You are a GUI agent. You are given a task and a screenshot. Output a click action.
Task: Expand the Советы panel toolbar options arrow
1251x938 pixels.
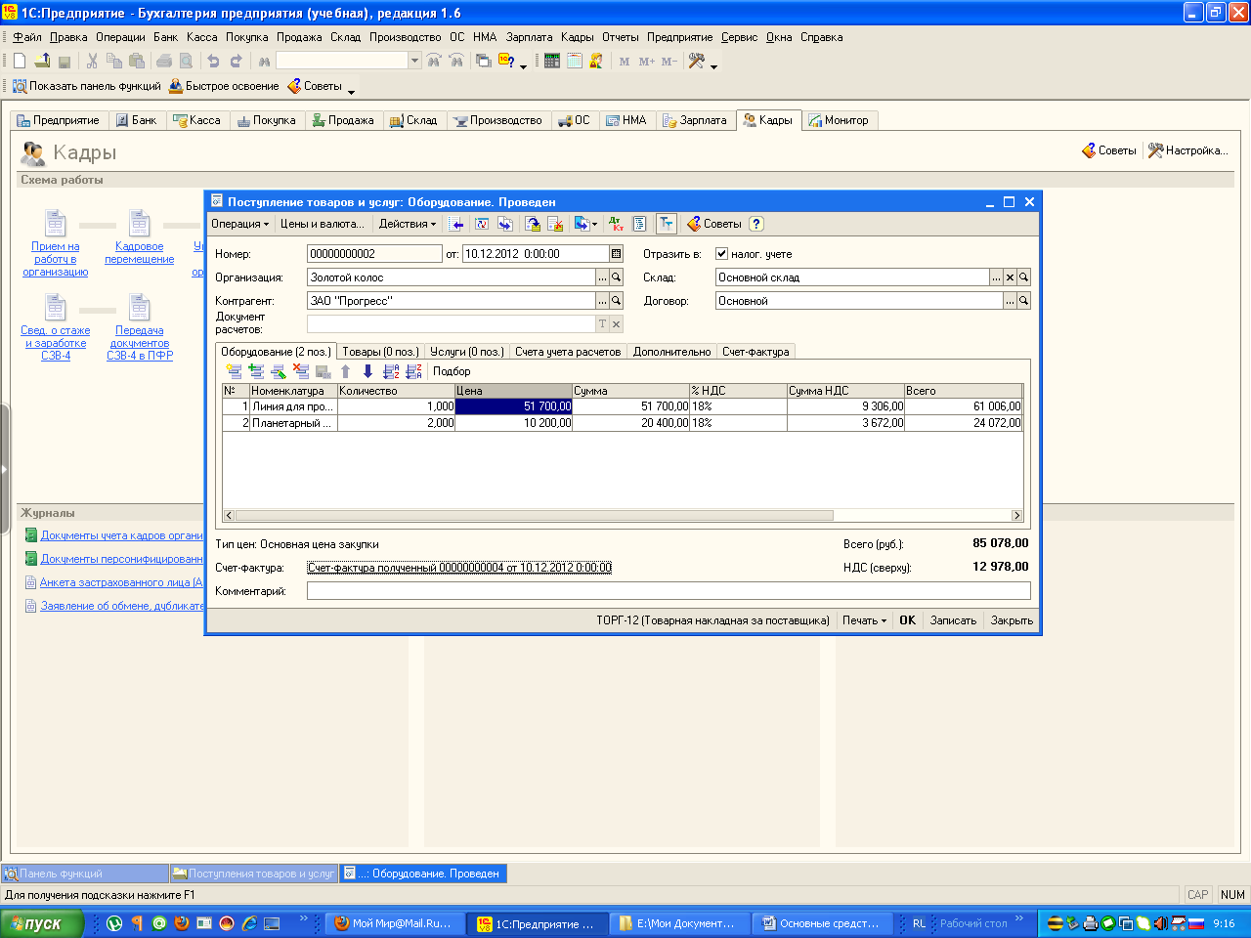(x=351, y=90)
